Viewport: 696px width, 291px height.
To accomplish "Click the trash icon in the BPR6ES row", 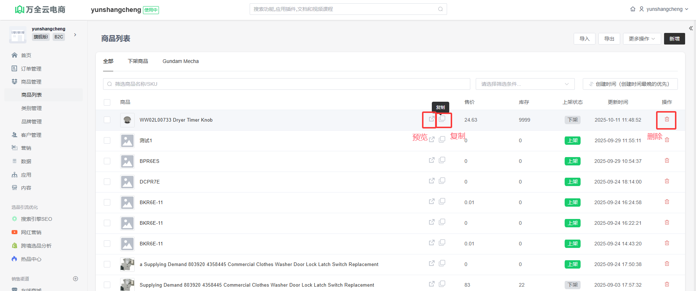I will 667,160.
